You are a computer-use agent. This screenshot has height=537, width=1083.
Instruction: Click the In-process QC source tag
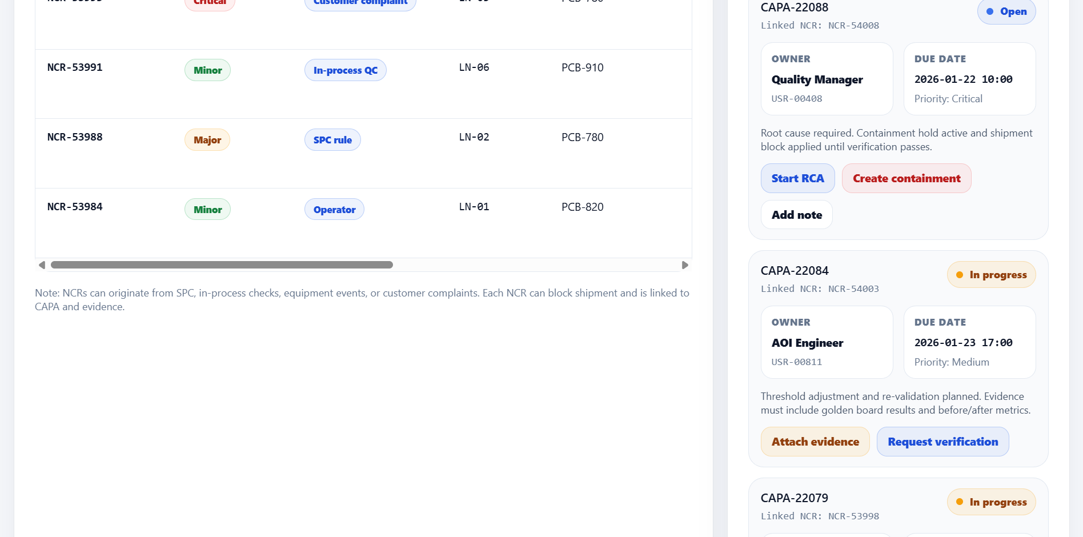coord(345,70)
